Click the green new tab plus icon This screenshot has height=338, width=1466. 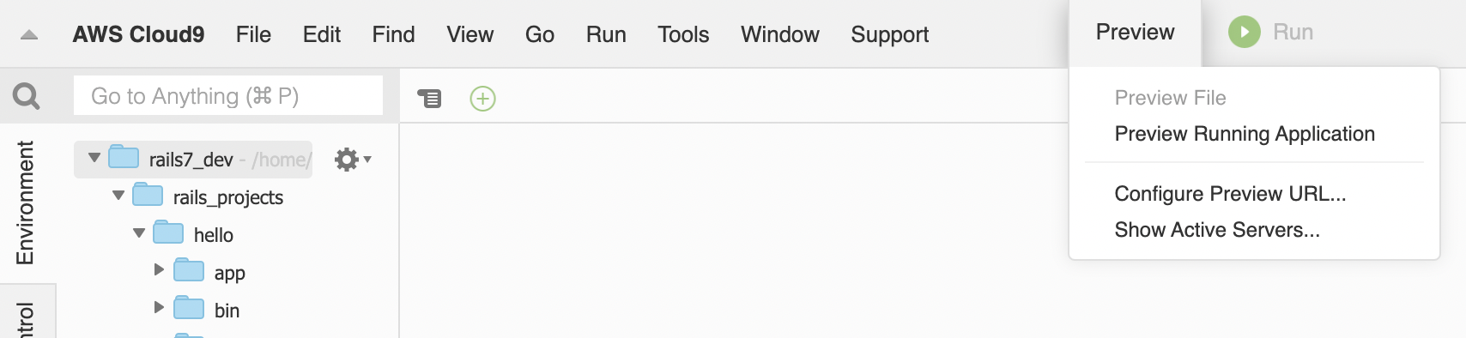pos(483,99)
